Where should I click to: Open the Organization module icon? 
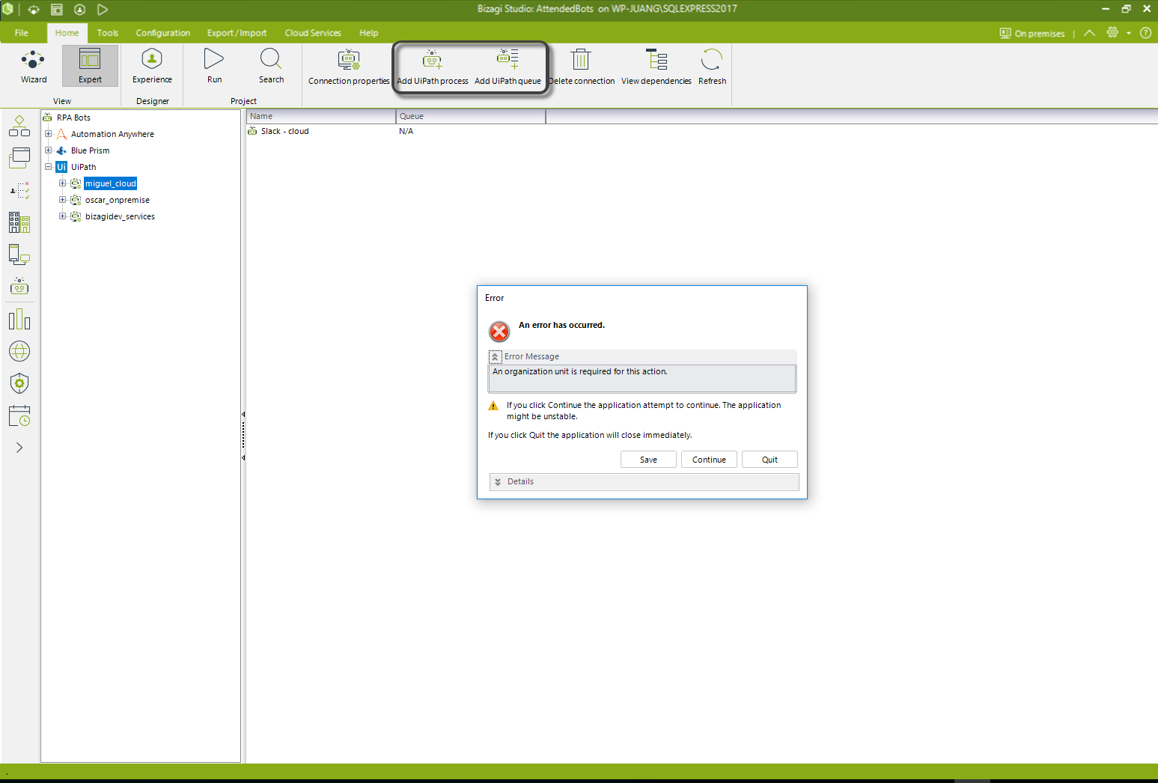(x=19, y=222)
